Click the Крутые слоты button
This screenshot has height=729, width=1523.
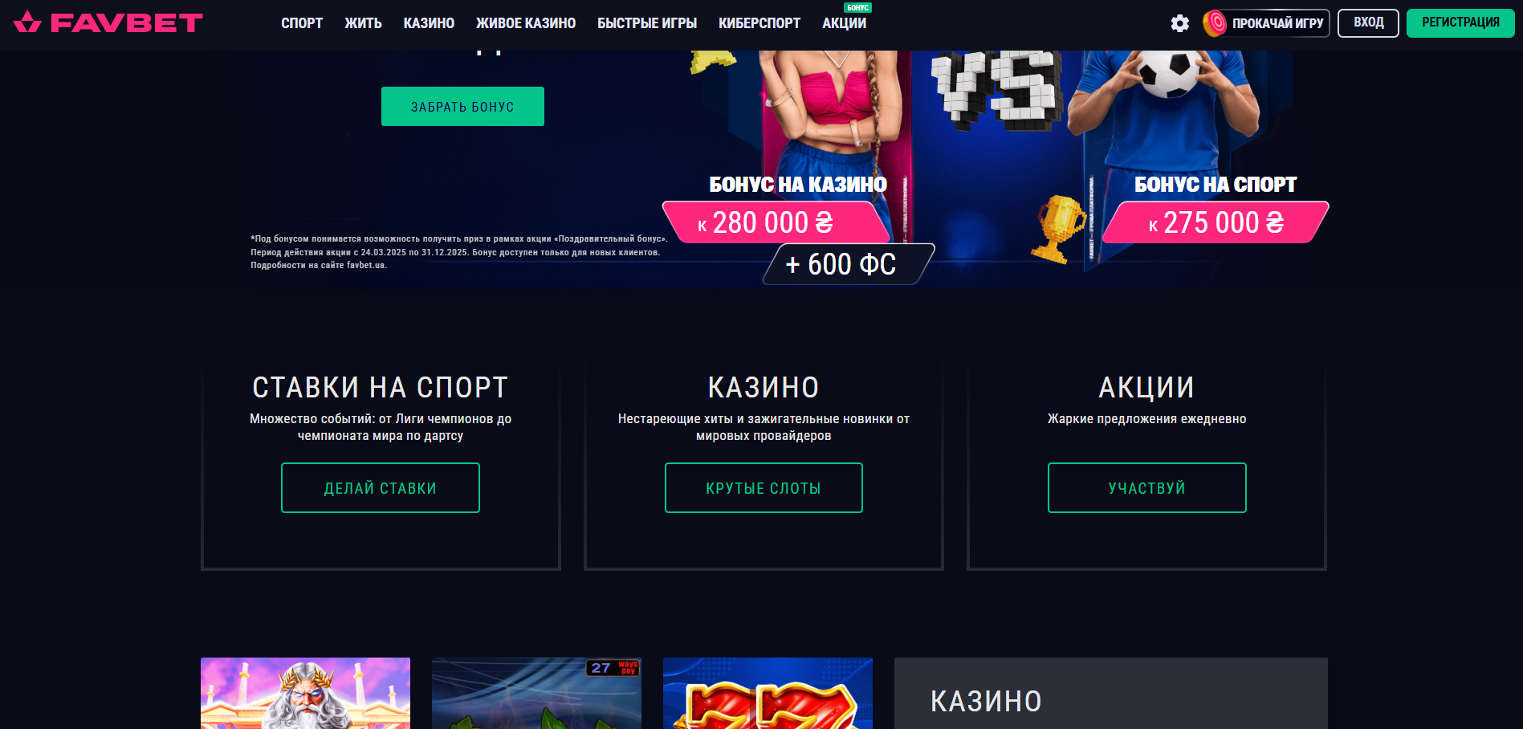(764, 488)
